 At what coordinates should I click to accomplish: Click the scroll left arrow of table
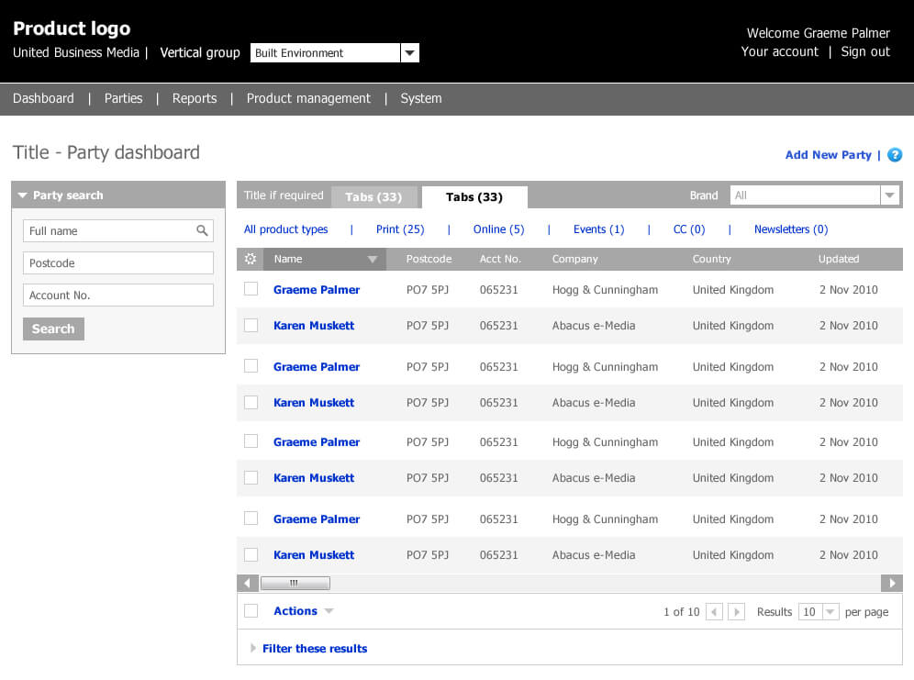(247, 583)
